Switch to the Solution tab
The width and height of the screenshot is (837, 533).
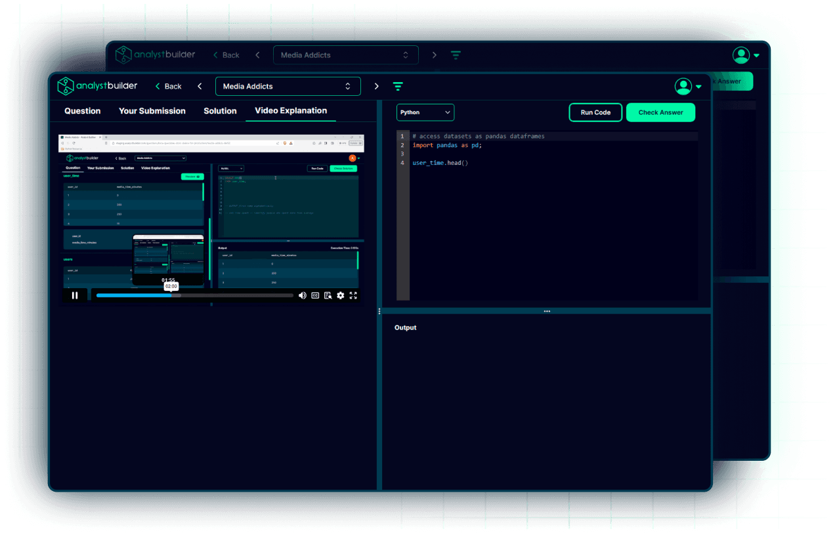pyautogui.click(x=220, y=111)
